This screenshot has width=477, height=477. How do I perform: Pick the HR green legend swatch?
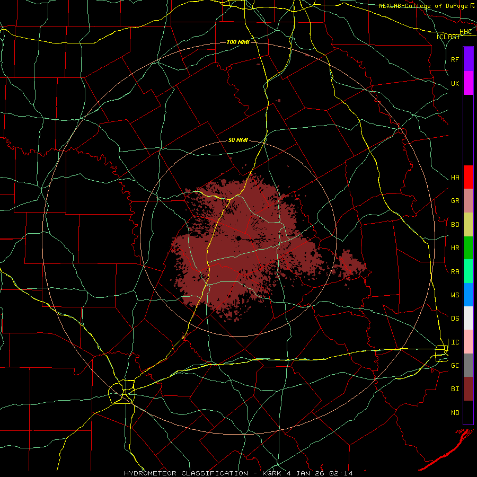(468, 248)
